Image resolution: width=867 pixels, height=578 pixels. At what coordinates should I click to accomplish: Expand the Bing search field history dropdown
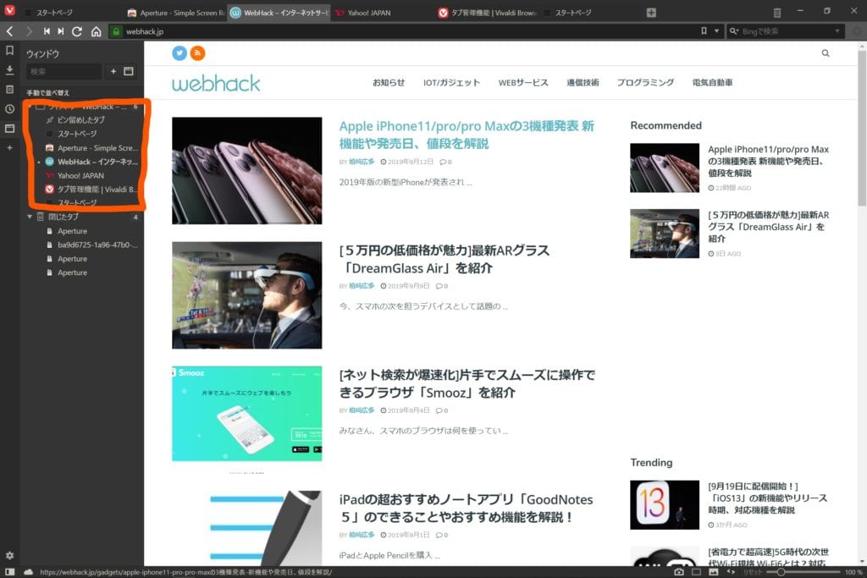click(837, 31)
